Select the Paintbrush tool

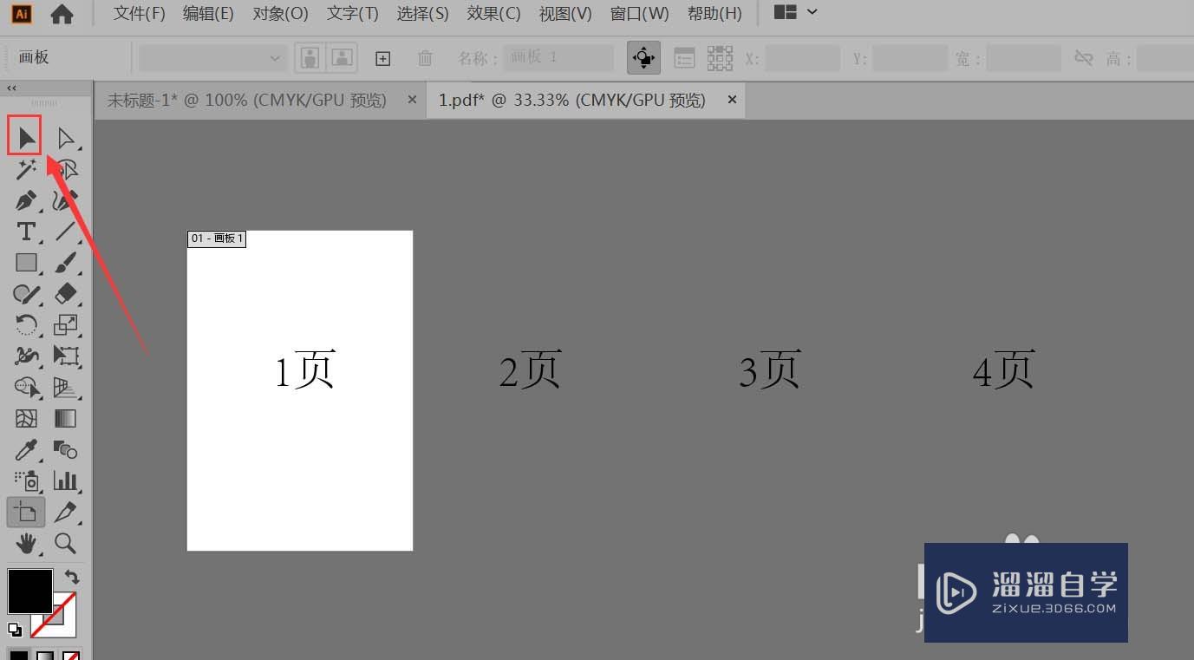coord(66,262)
